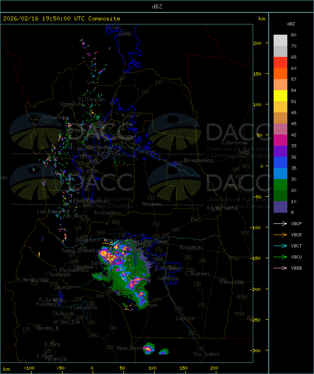The width and height of the screenshot is (314, 374).
Task: Pick the purple 36-39 dBZ swatch
Action: [280, 151]
